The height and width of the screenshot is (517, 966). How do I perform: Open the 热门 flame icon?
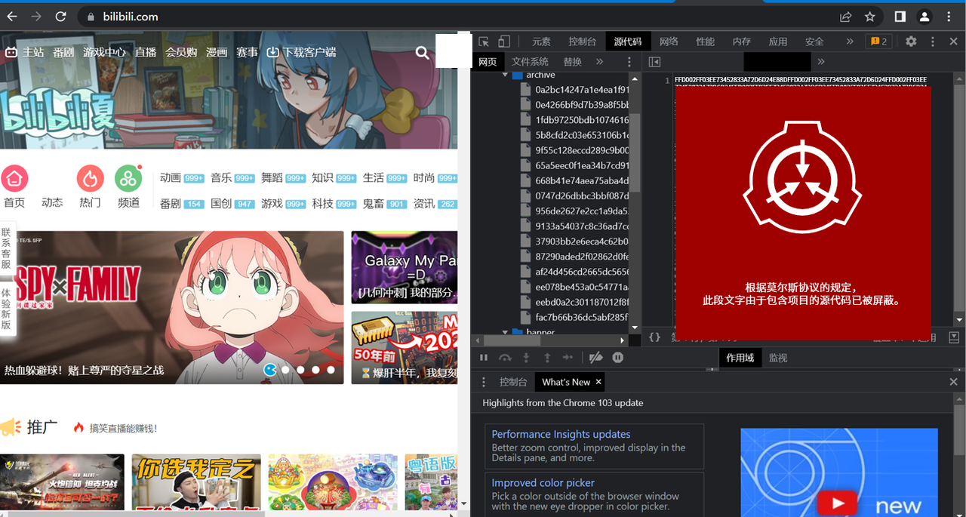click(x=91, y=179)
